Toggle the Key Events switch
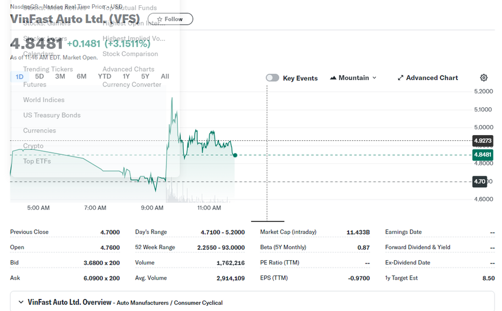This screenshot has height=311, width=502. click(x=272, y=78)
